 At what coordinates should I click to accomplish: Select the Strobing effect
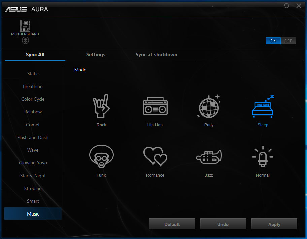tap(33, 188)
